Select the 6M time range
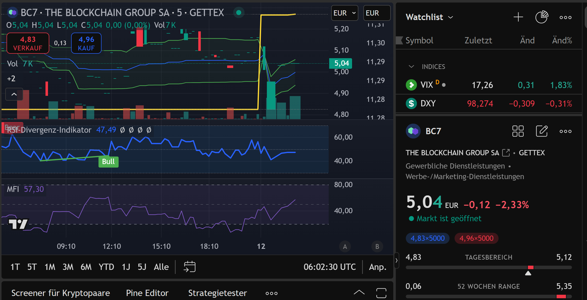587x300 pixels. coord(86,267)
